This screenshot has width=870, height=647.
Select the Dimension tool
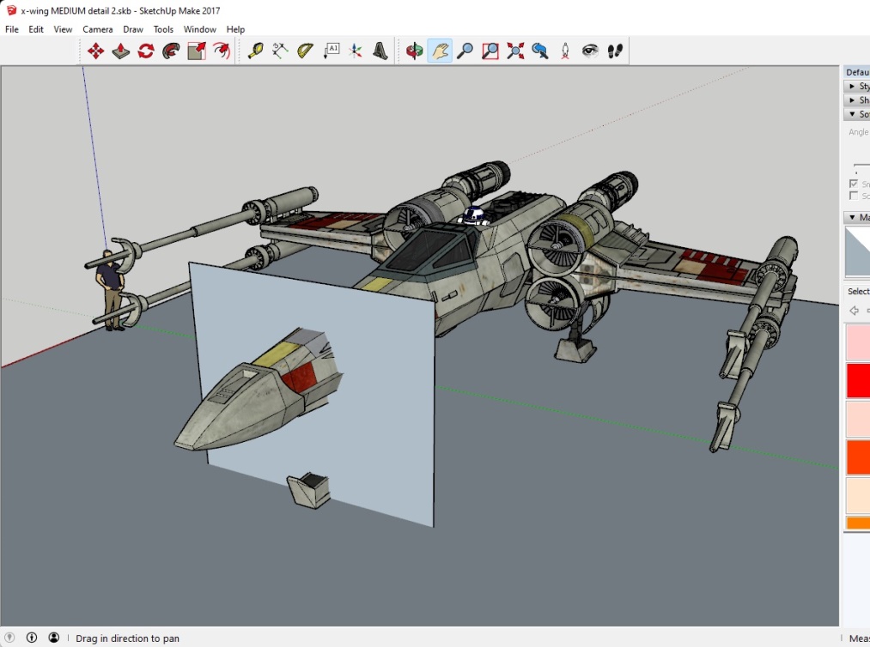pos(280,51)
